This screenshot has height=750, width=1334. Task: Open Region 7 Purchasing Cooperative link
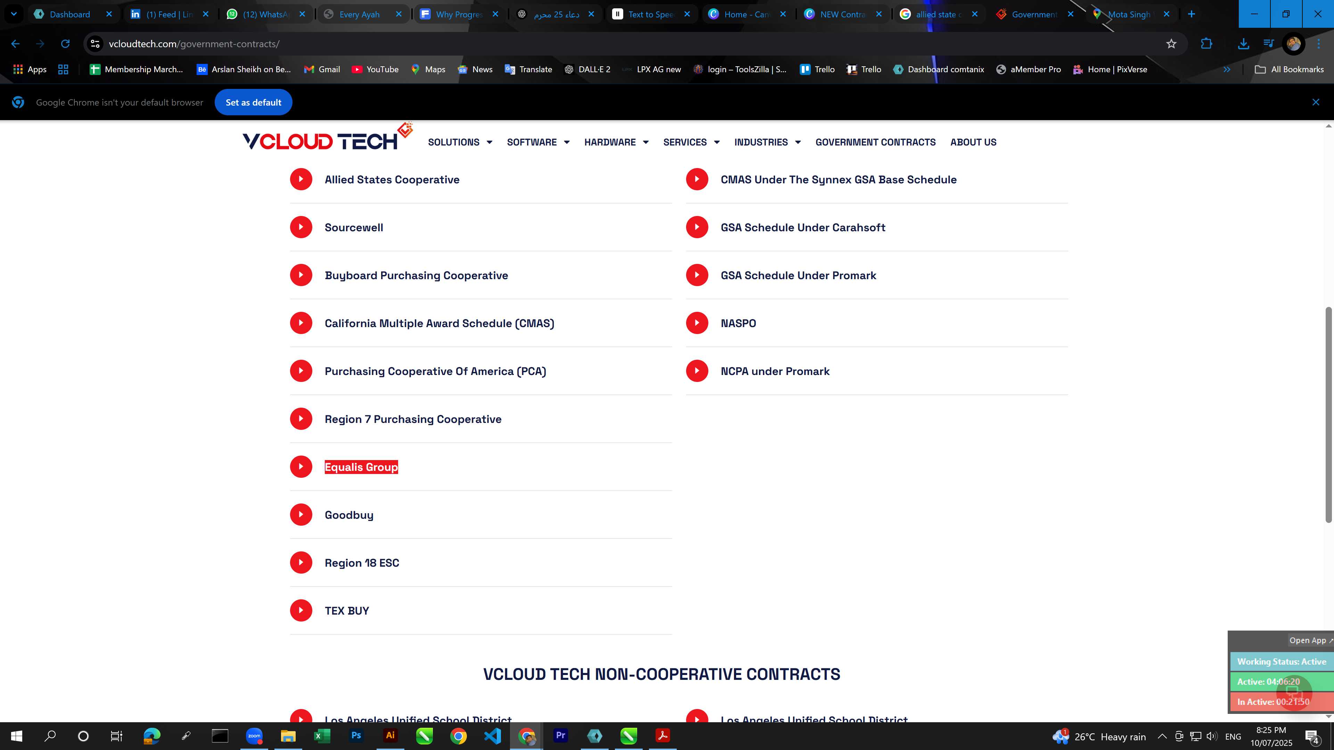tap(413, 419)
